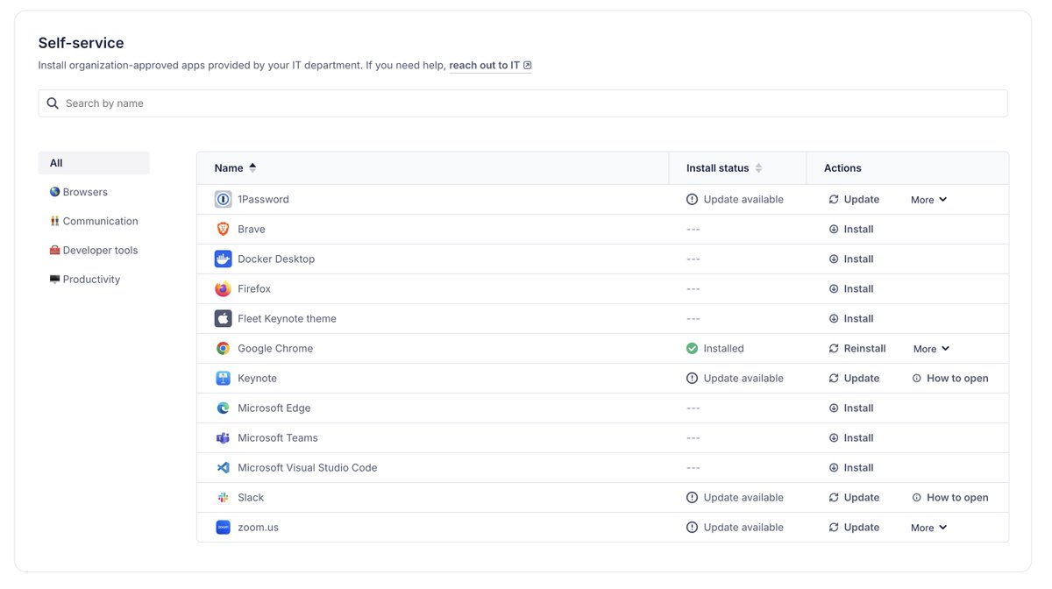Install Brave
1052x589 pixels.
coord(851,230)
